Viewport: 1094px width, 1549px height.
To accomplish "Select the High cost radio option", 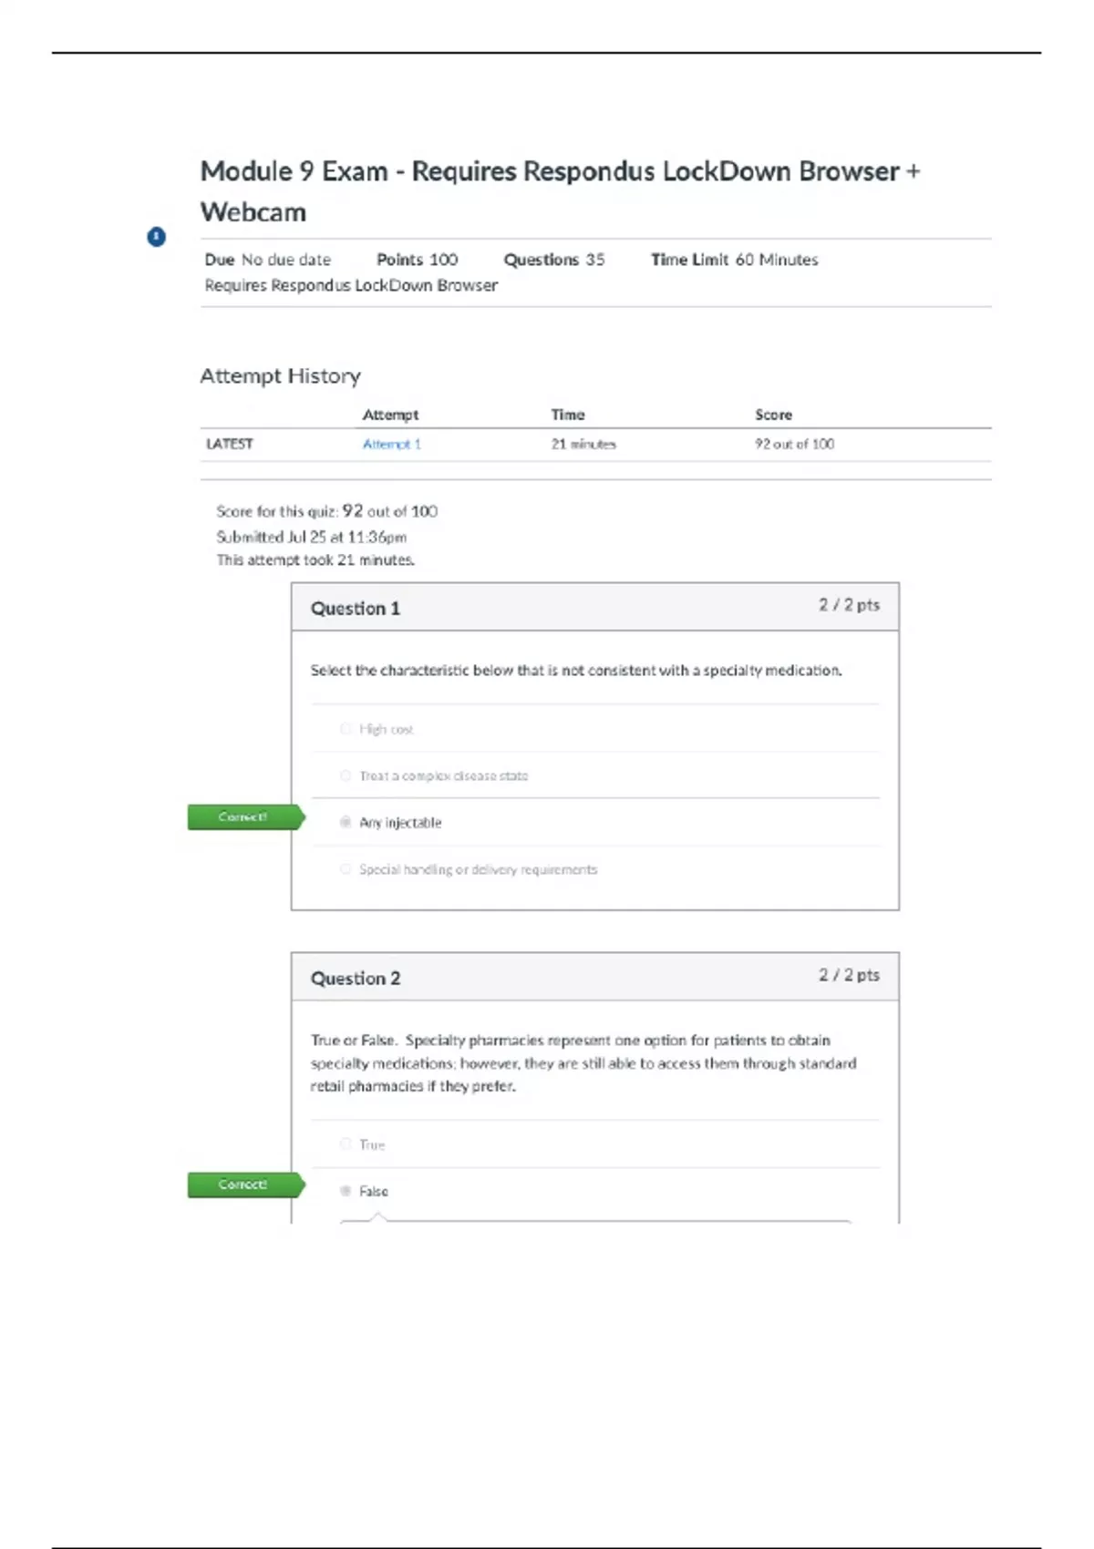I will click(x=346, y=729).
